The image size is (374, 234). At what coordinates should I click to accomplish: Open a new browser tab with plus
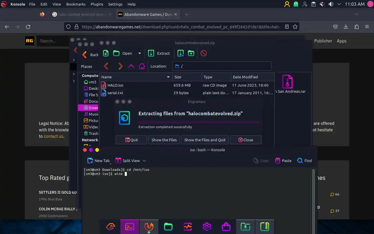point(187,14)
